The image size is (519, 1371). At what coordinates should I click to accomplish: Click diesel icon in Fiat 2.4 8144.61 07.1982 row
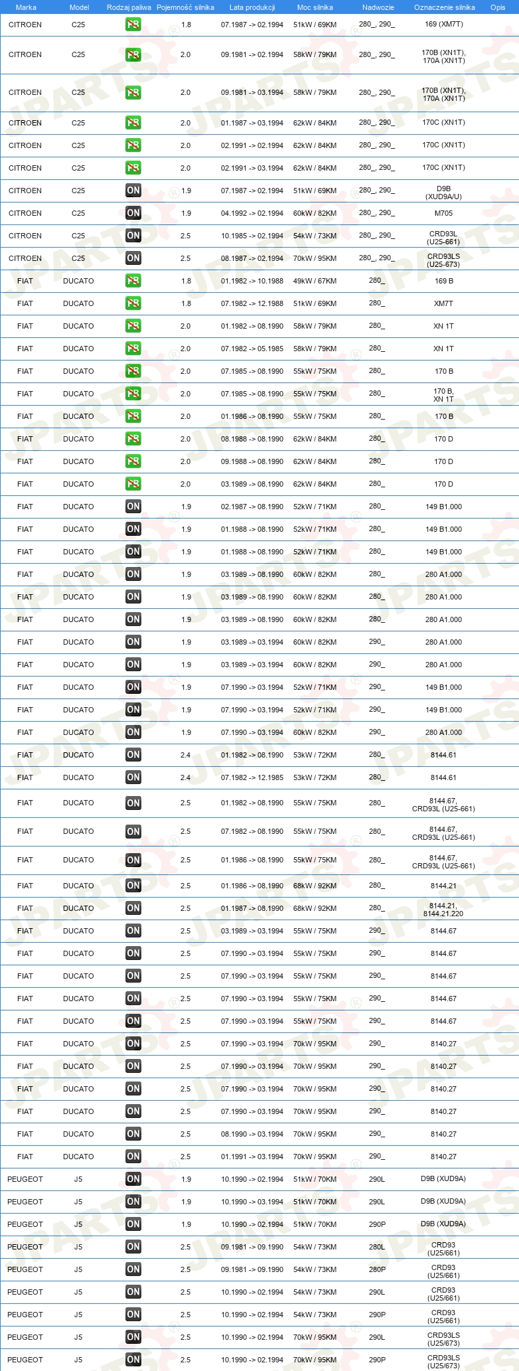(x=133, y=777)
